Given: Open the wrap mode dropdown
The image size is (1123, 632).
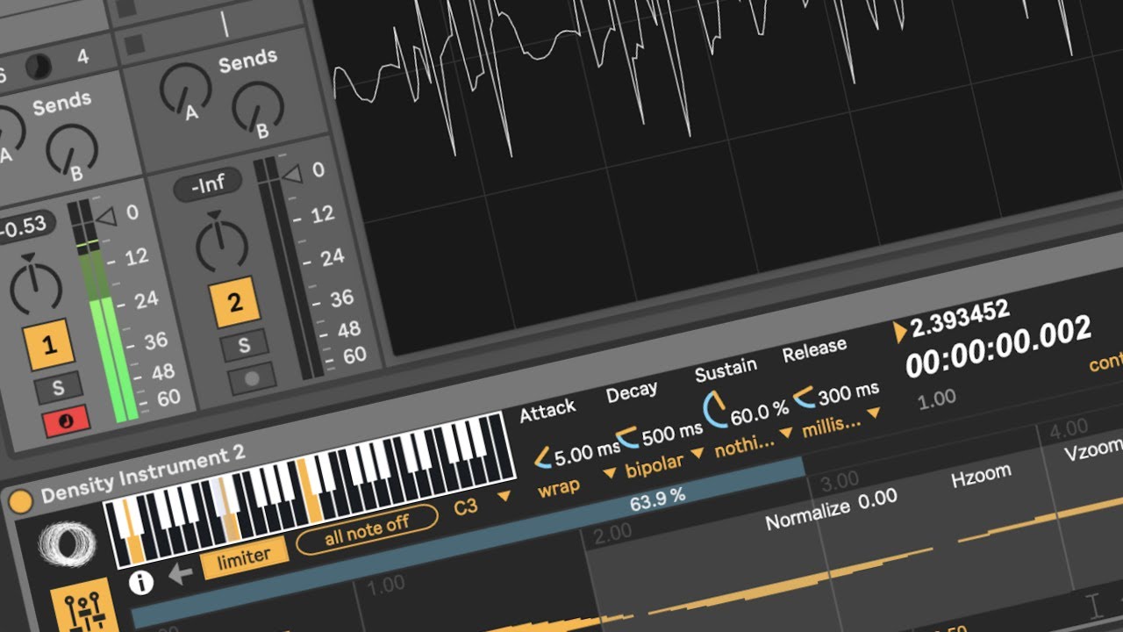Looking at the screenshot, I should point(576,483).
